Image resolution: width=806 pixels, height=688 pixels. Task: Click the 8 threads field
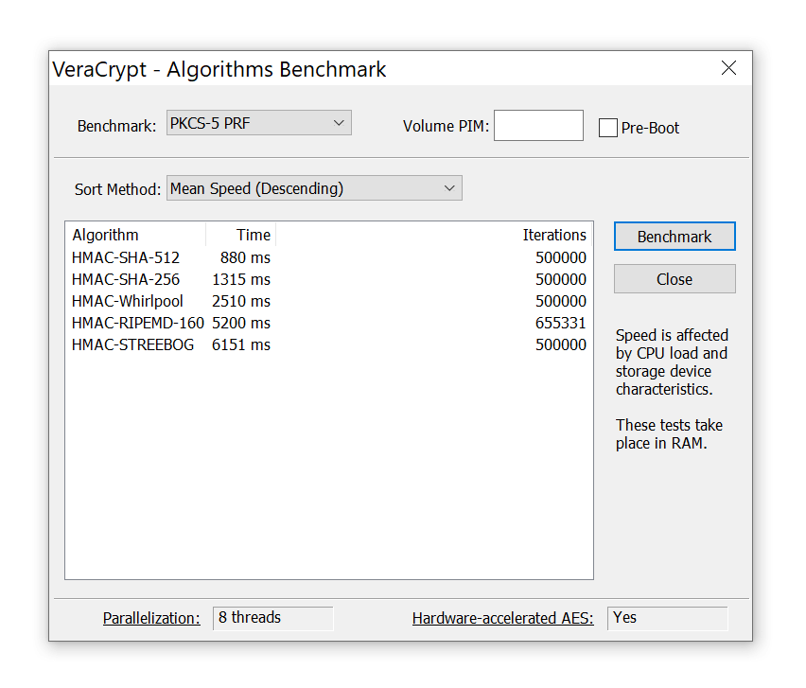point(273,618)
